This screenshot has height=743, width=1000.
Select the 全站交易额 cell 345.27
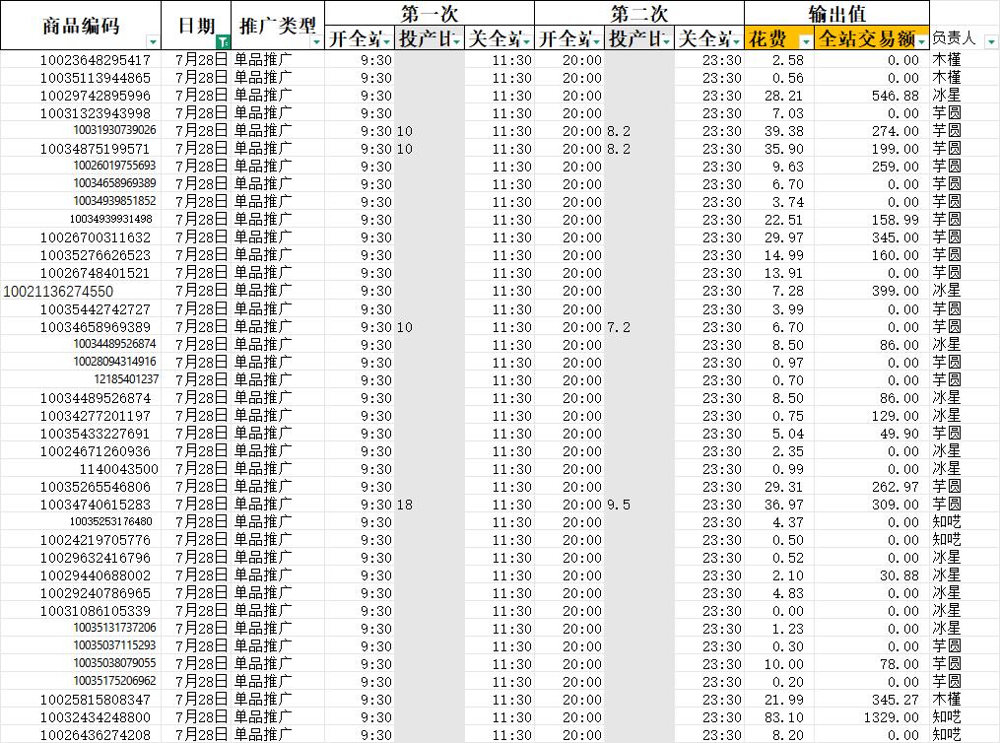pos(872,700)
